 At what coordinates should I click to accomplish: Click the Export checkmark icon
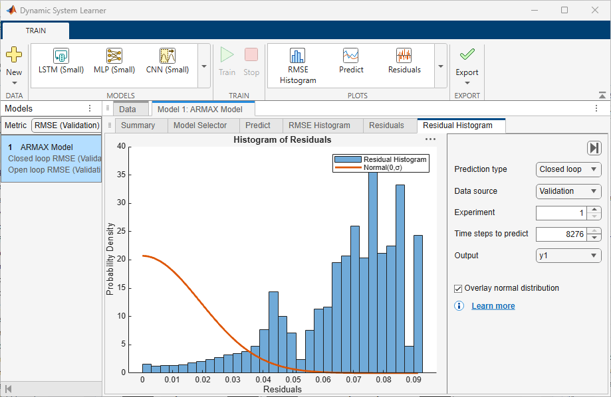(x=467, y=54)
